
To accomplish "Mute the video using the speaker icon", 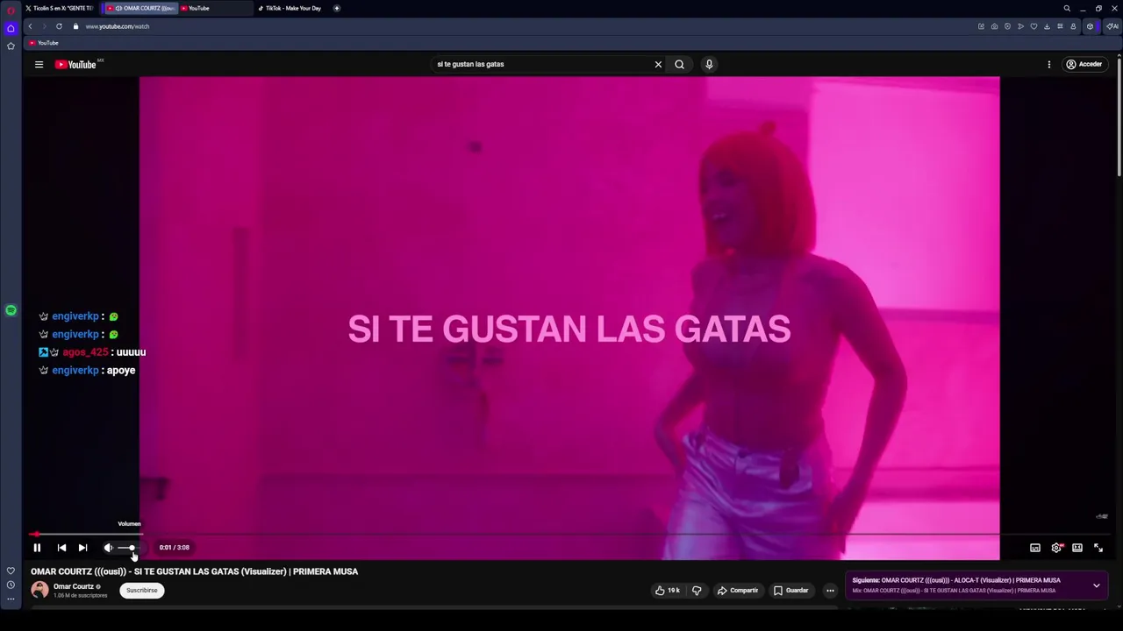I will [108, 548].
